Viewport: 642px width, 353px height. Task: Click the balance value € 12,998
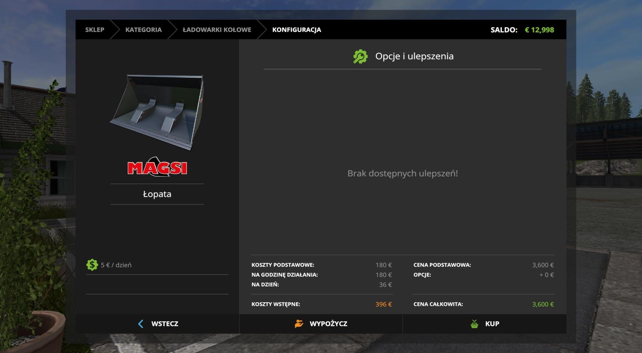(539, 30)
